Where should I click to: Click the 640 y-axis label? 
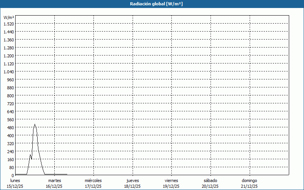11,112
